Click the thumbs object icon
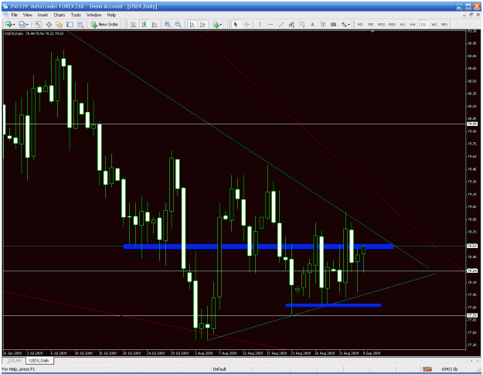 (333, 24)
